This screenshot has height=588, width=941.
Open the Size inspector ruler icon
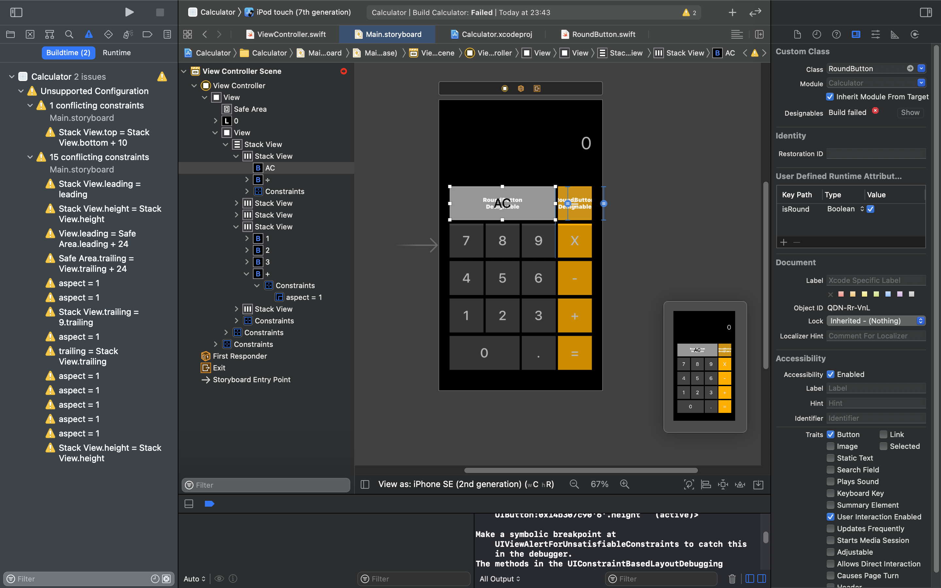coord(895,34)
